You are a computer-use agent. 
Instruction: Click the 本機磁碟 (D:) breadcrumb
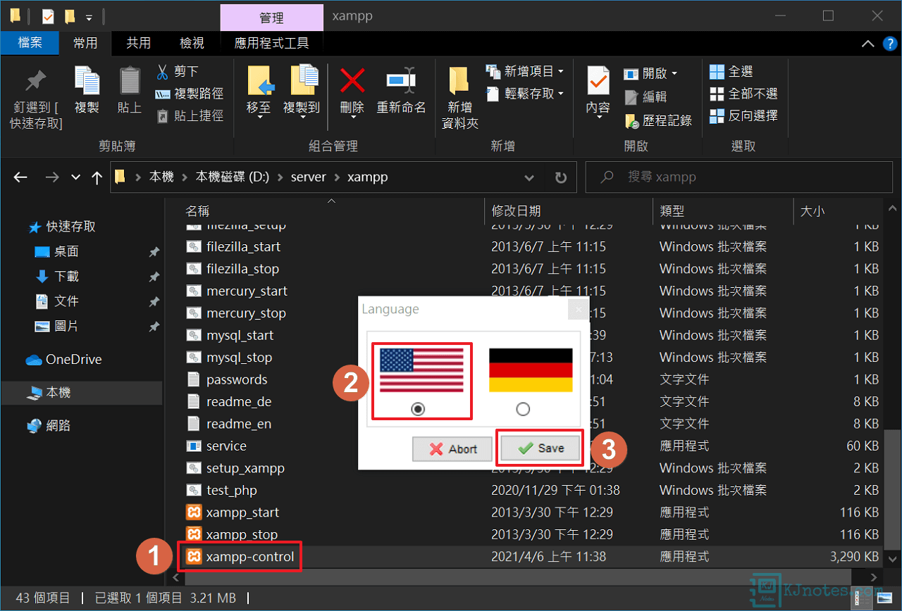coord(234,177)
